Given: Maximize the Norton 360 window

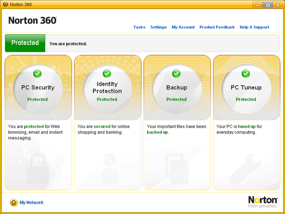Looking at the screenshot, I should 268,5.
